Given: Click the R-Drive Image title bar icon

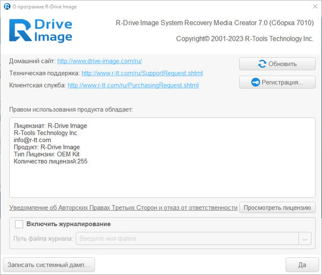Looking at the screenshot, I should tap(6, 6).
